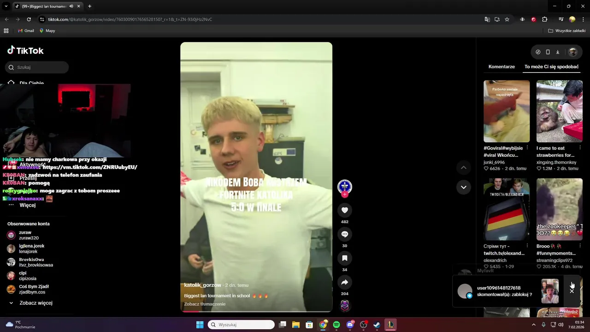Screen dimensions: 590x332
Task: Share the video using the arrow icon
Action: click(x=344, y=282)
